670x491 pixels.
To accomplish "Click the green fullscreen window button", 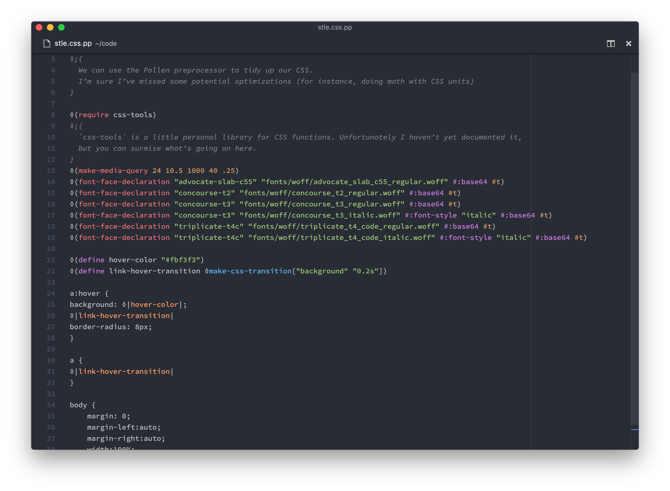I will 61,27.
